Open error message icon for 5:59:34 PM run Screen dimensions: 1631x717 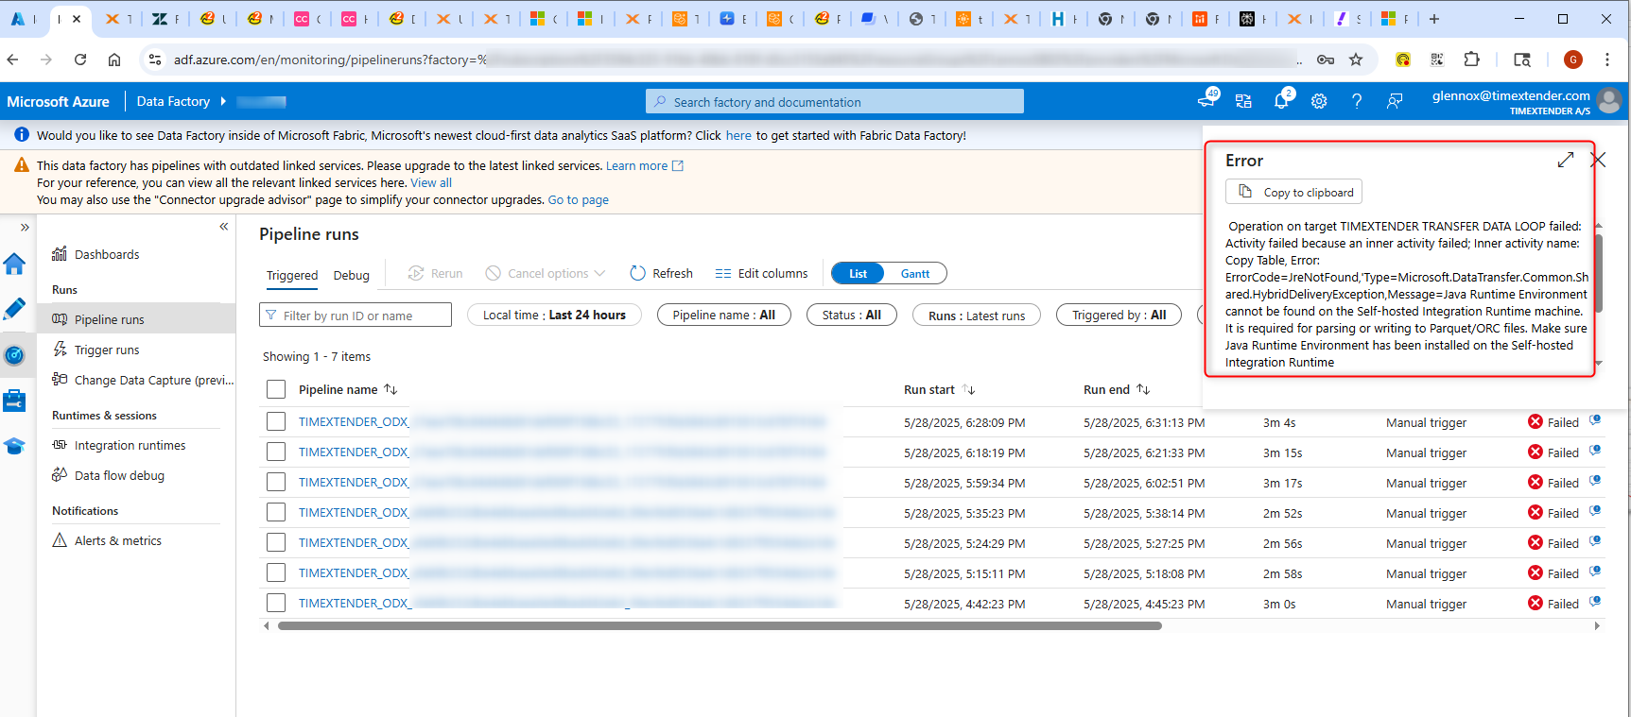point(1595,482)
